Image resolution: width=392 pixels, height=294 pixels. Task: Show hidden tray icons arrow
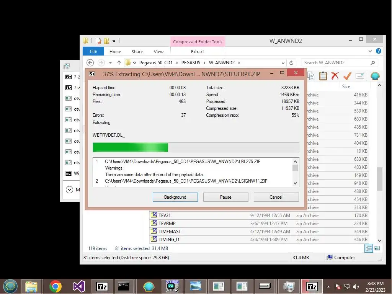coord(328,287)
